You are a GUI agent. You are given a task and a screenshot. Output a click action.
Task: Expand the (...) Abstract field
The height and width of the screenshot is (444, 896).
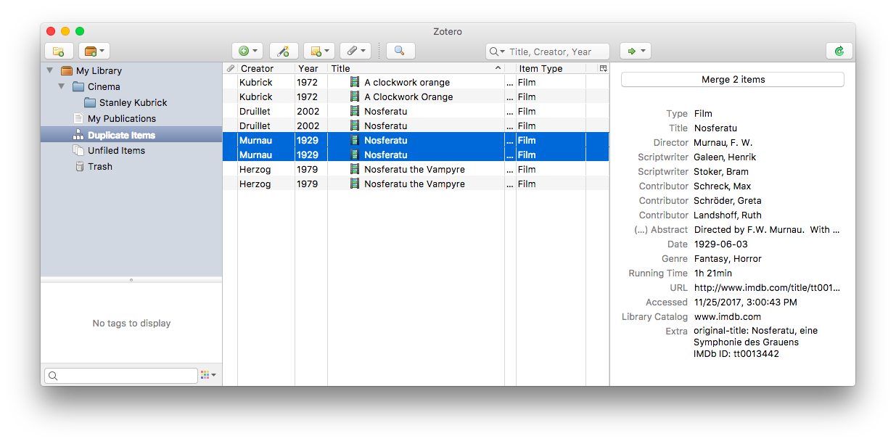(661, 229)
